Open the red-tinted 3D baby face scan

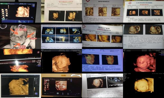click(144, 61)
